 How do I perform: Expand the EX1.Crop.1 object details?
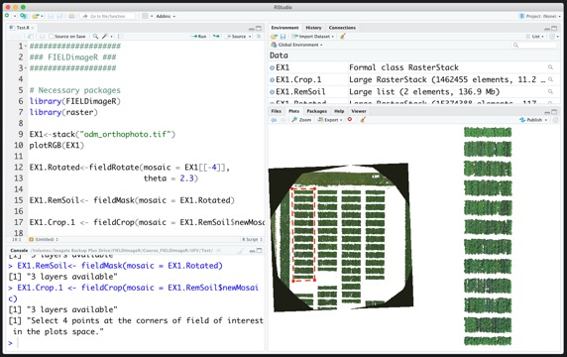(272, 80)
